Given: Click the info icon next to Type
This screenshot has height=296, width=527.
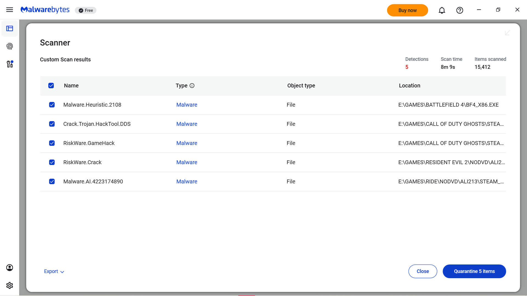Looking at the screenshot, I should click(x=192, y=86).
